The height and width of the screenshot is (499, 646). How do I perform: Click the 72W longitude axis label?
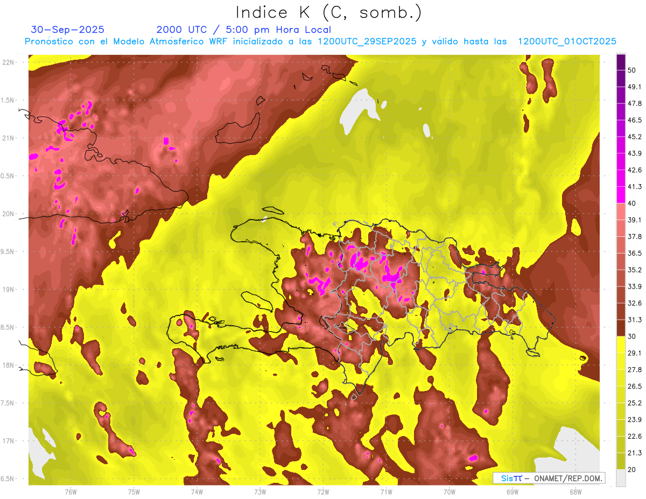point(323,491)
